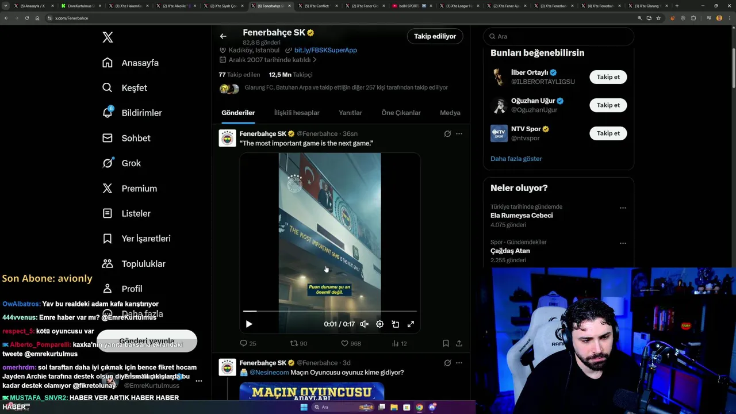Viewport: 736px width, 414px height.
Task: Click the X logo in the sidebar
Action: [108, 37]
